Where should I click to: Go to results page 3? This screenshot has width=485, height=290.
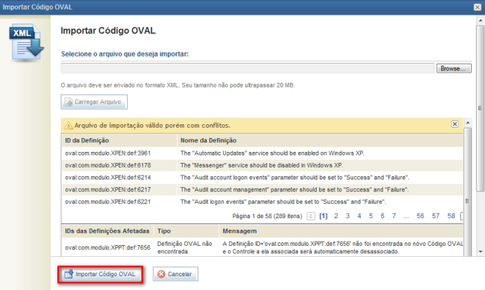coord(348,216)
